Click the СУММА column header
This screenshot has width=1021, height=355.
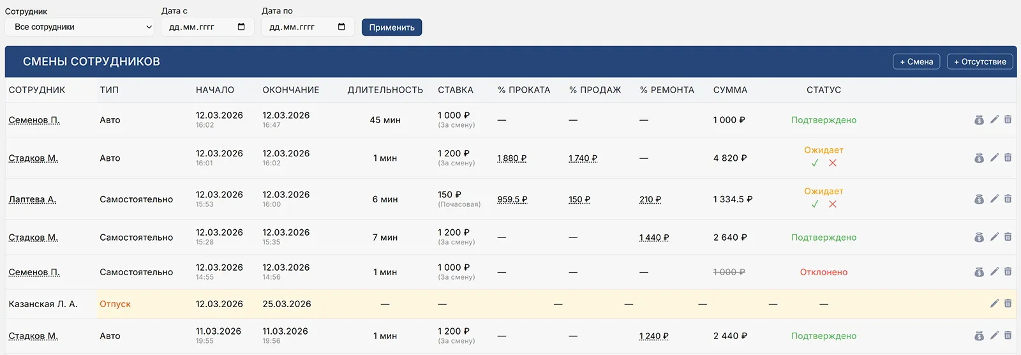[730, 90]
